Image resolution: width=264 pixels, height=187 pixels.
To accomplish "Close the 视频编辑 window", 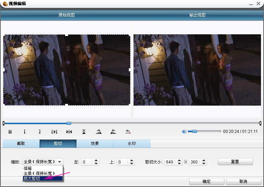I will tap(258, 3).
